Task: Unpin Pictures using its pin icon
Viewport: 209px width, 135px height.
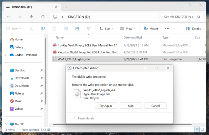Action: coord(42,93)
